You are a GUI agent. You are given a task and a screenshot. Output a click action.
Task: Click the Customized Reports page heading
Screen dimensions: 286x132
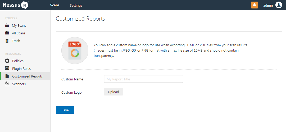pos(80,19)
